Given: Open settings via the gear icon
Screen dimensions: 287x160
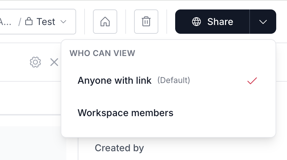Looking at the screenshot, I should pos(35,62).
